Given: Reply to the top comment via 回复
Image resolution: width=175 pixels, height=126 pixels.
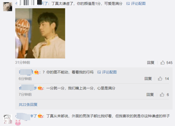Looking at the screenshot, I should click(x=151, y=63).
